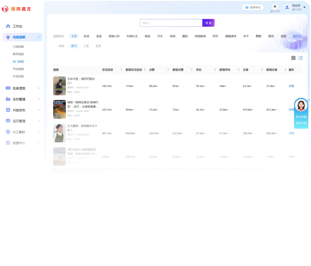Select the 七天 time filter
The width and height of the screenshot is (311, 266).
(x=98, y=46)
